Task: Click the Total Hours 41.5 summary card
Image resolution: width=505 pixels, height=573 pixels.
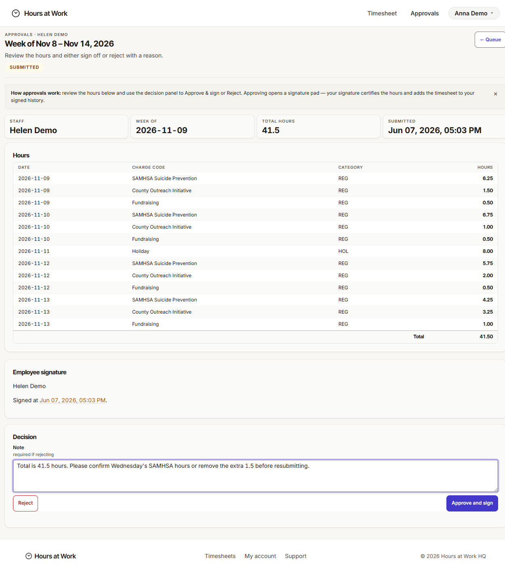Action: coord(319,126)
